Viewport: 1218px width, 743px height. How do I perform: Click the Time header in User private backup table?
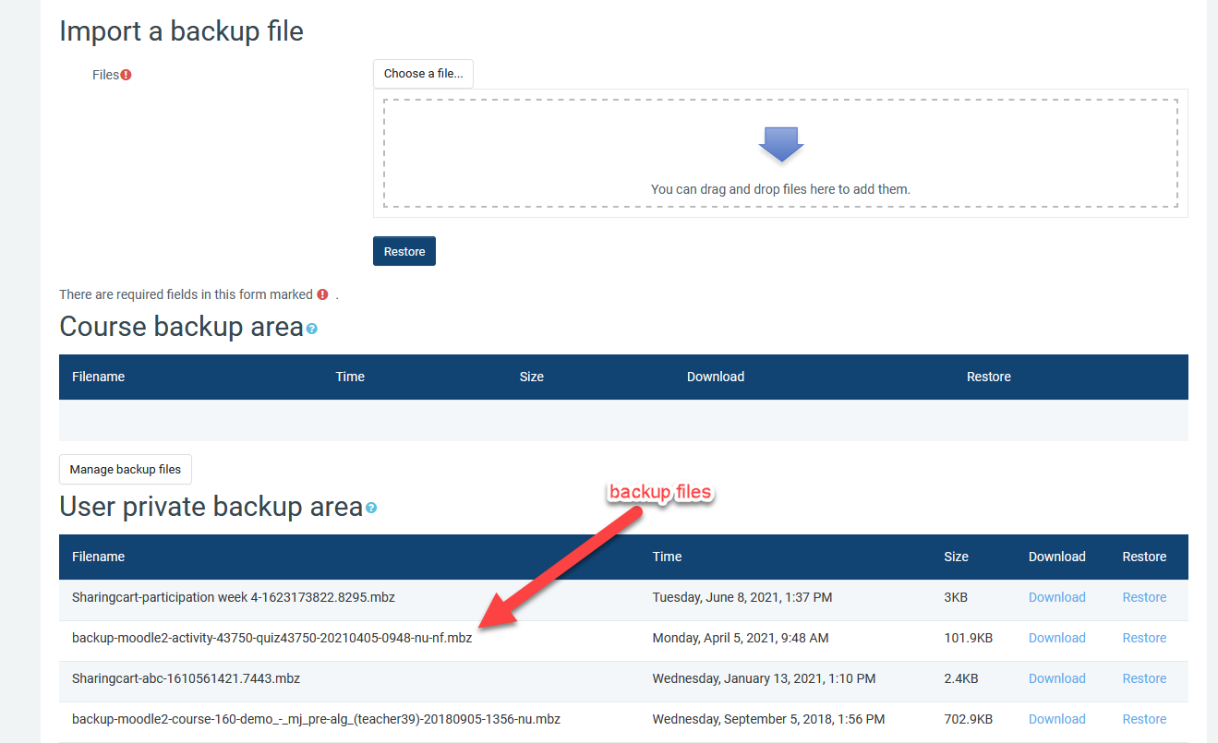pyautogui.click(x=667, y=557)
